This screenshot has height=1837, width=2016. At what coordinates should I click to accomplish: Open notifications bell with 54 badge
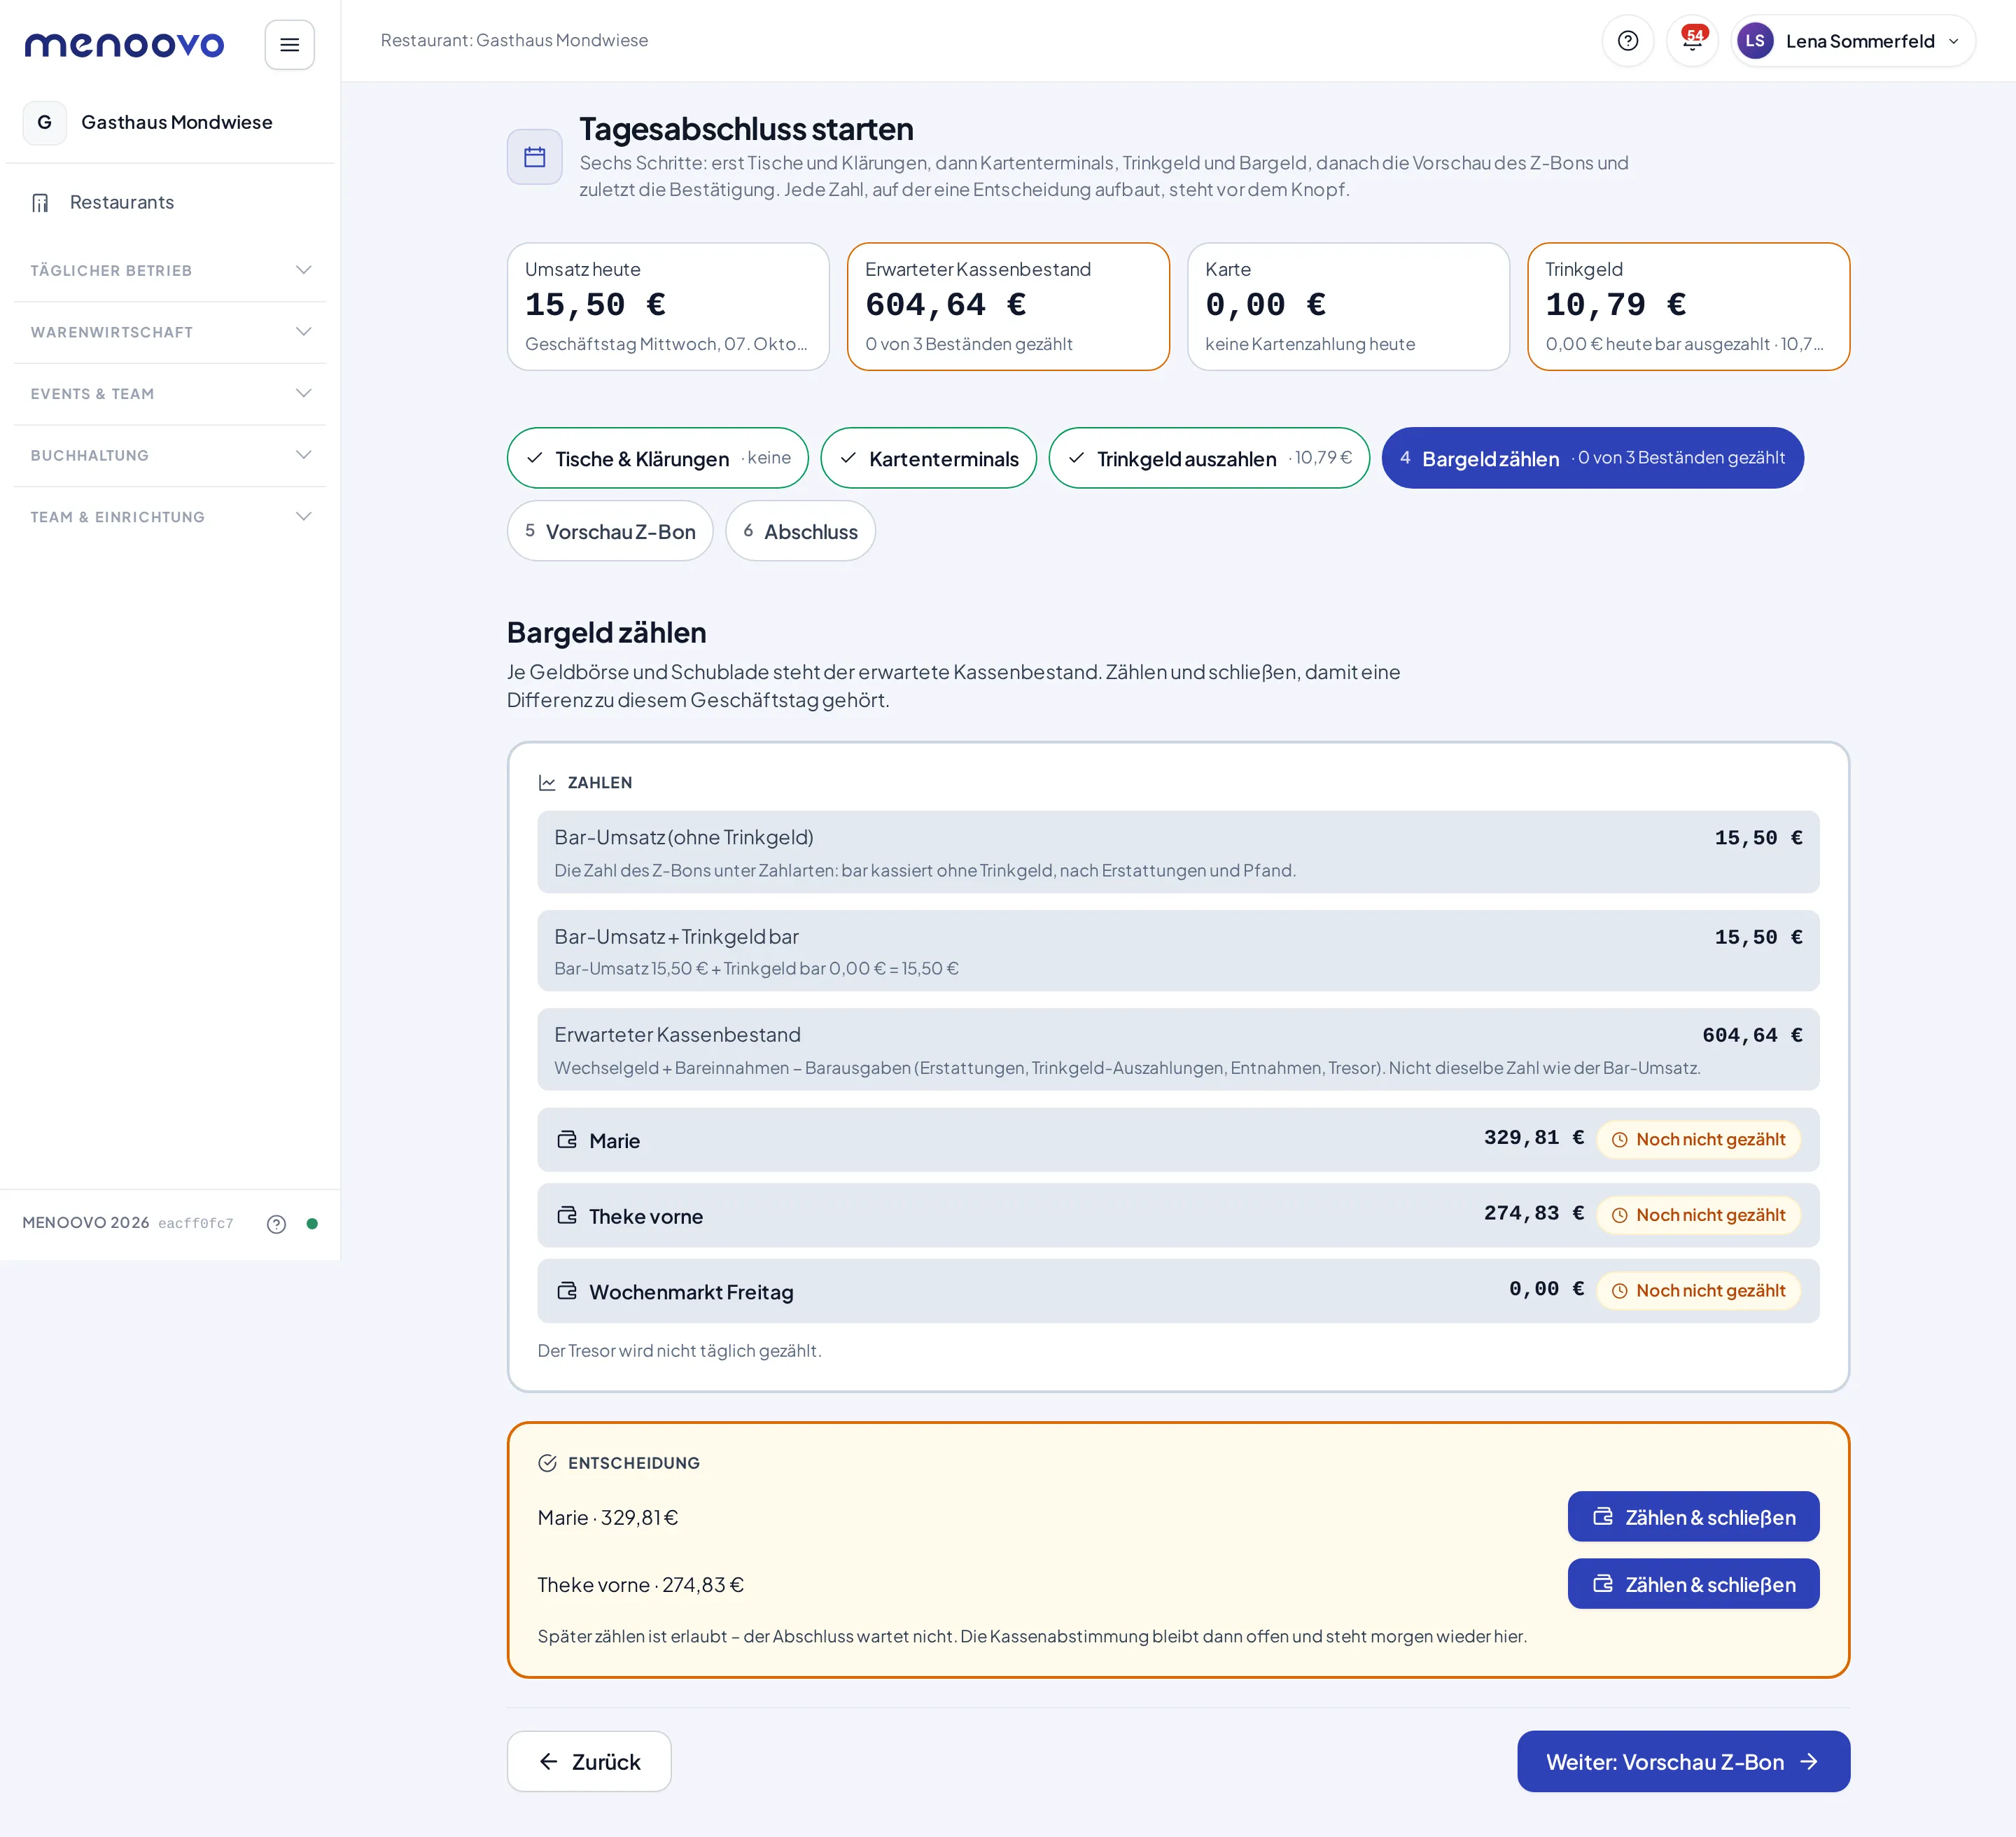pyautogui.click(x=1692, y=41)
